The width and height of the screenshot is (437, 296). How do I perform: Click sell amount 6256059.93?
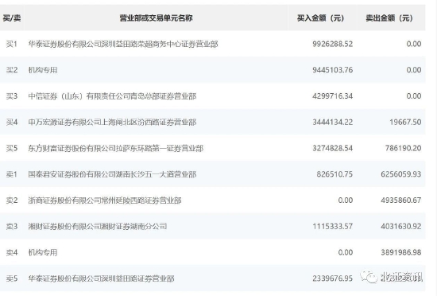pos(400,174)
